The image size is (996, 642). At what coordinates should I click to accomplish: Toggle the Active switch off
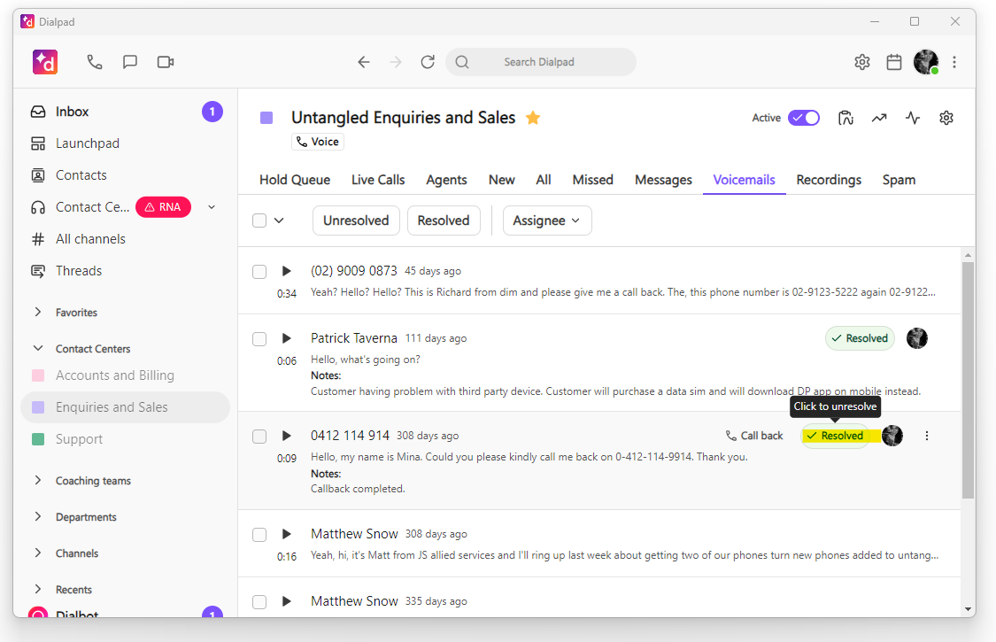[x=804, y=118]
